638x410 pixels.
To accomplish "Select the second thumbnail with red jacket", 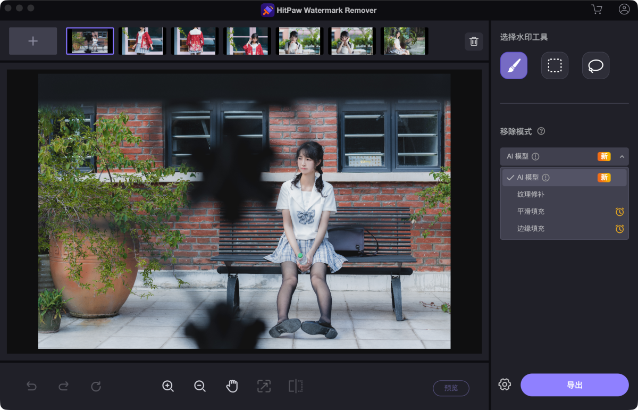I will tap(142, 41).
